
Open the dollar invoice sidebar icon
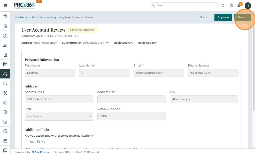pyautogui.click(x=5, y=55)
